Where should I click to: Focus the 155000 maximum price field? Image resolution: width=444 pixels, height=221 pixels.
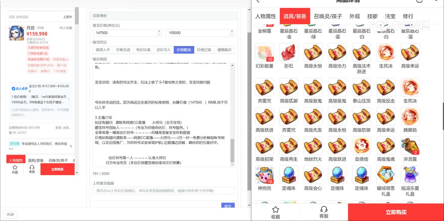coord(198,33)
